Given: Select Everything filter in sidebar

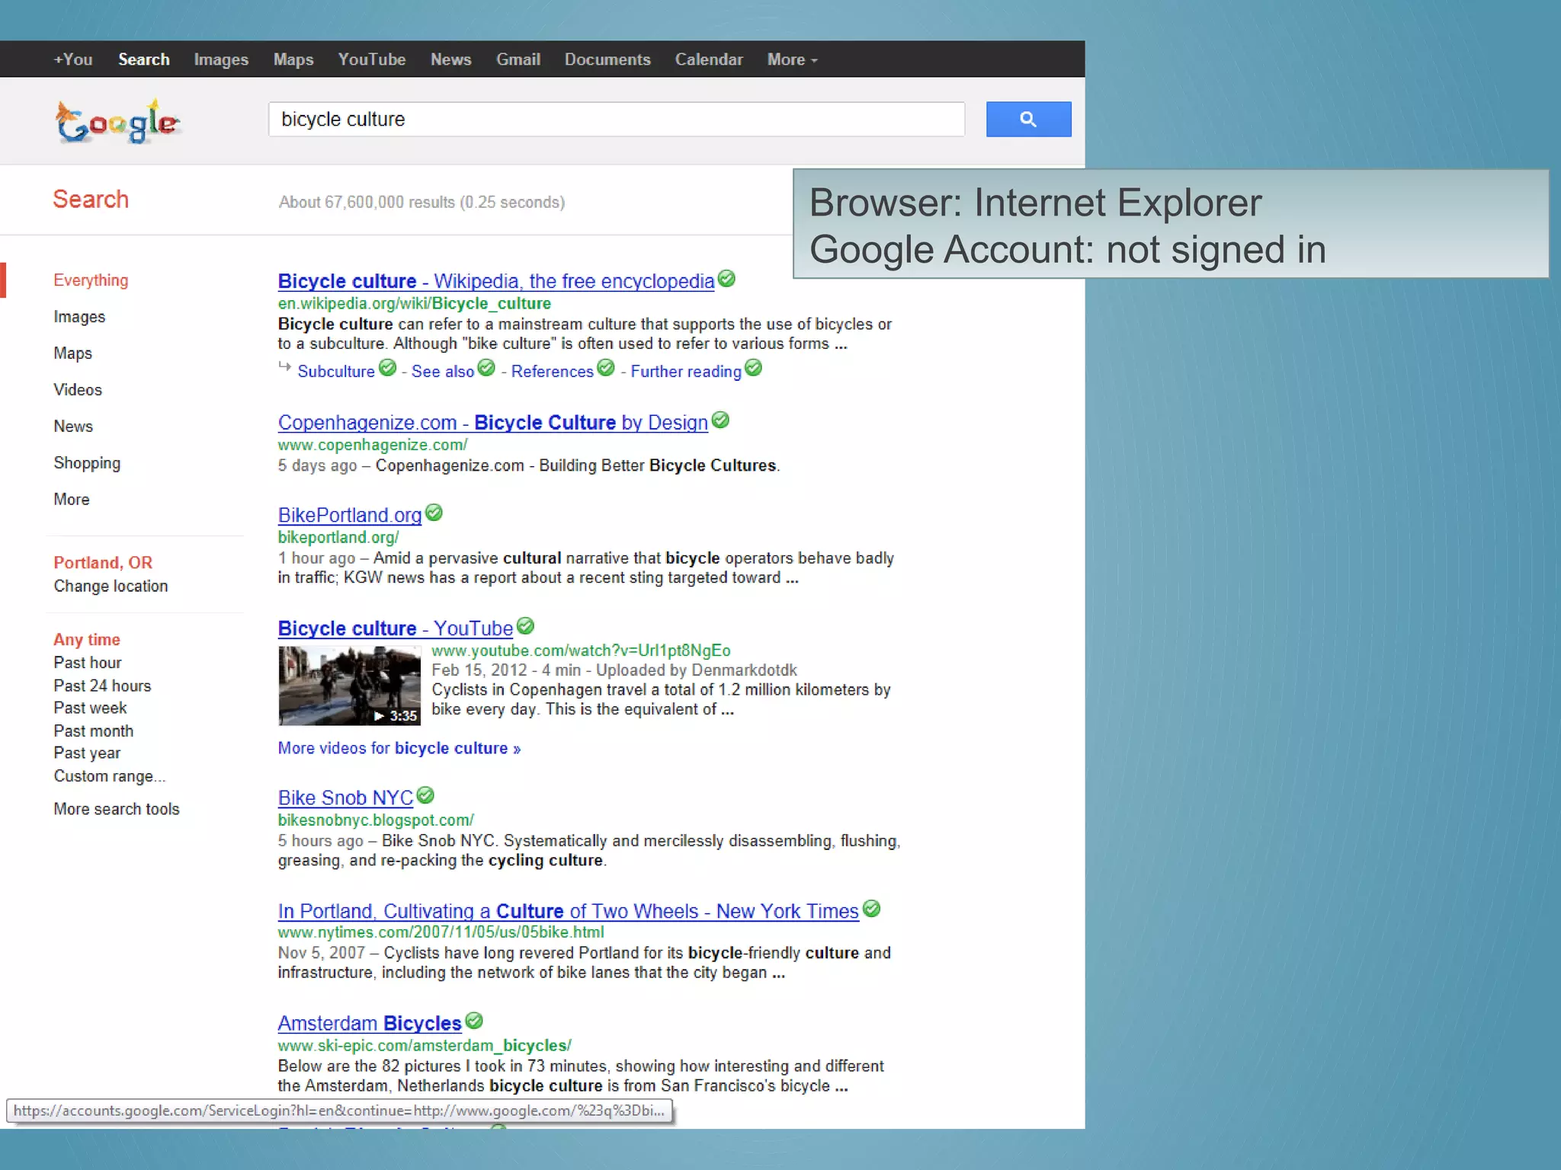Looking at the screenshot, I should [x=91, y=280].
